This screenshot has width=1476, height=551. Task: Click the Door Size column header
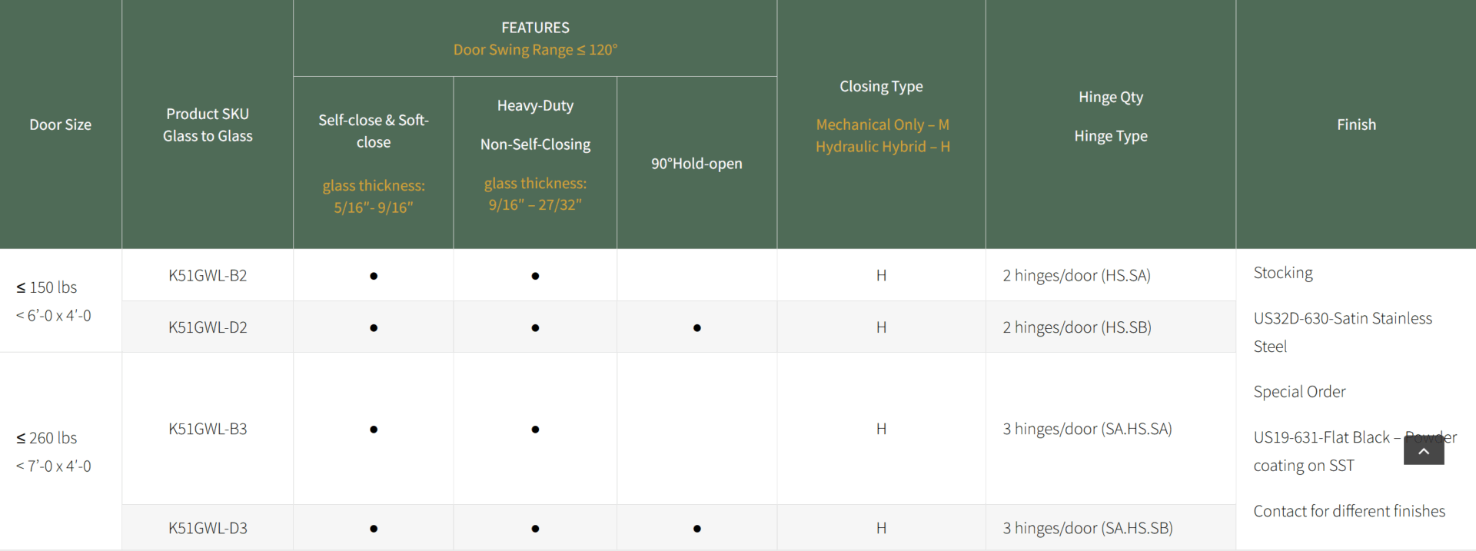click(x=60, y=124)
